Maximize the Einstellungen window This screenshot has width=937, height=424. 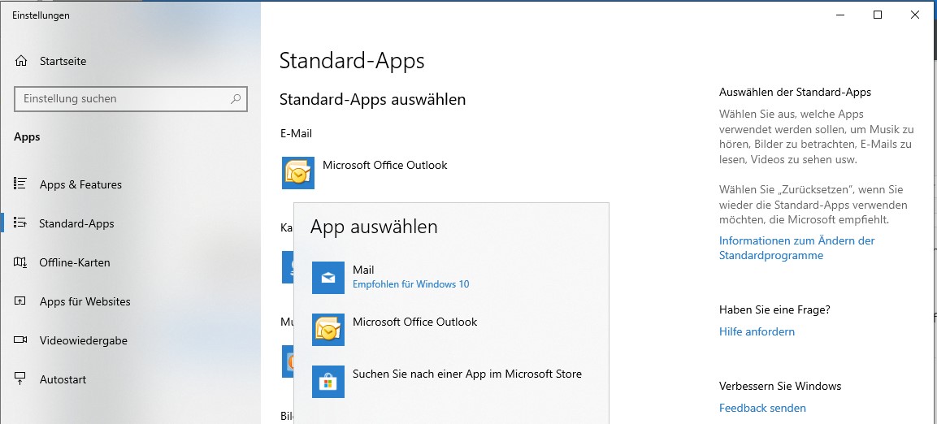pyautogui.click(x=878, y=15)
